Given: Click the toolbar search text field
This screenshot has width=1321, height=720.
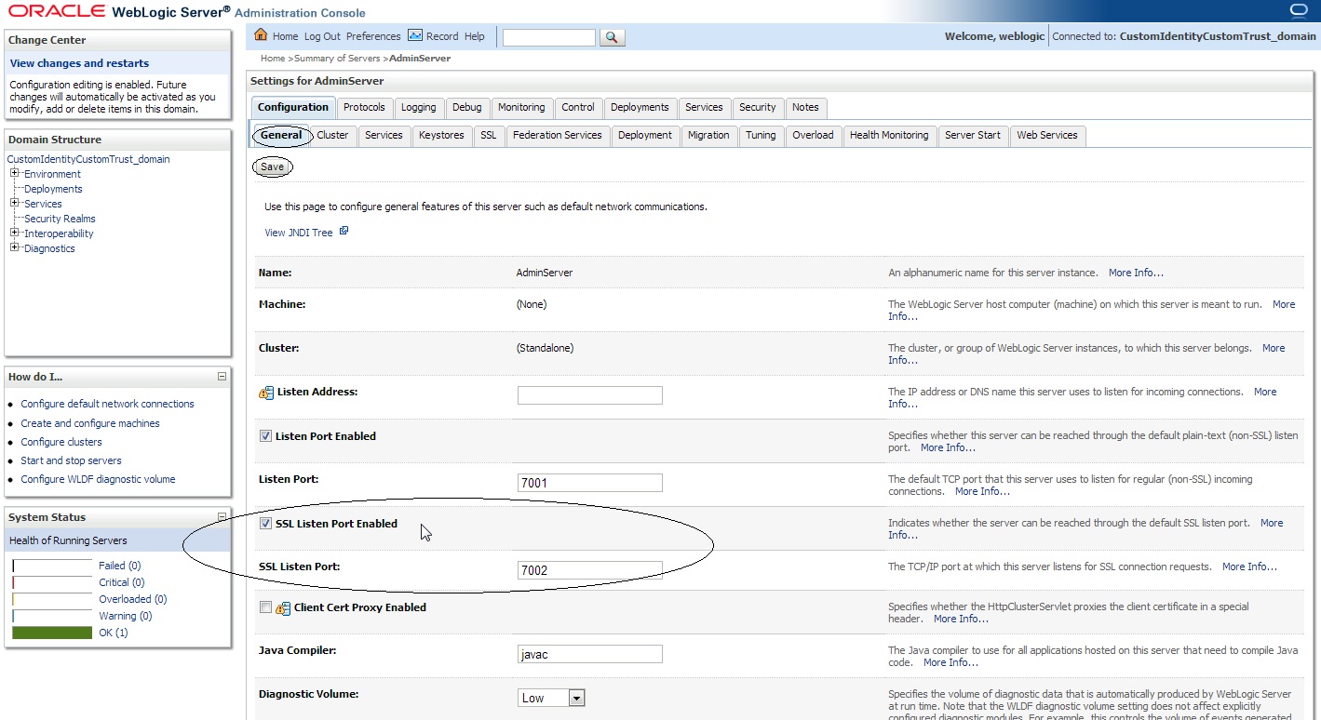Looking at the screenshot, I should [548, 37].
